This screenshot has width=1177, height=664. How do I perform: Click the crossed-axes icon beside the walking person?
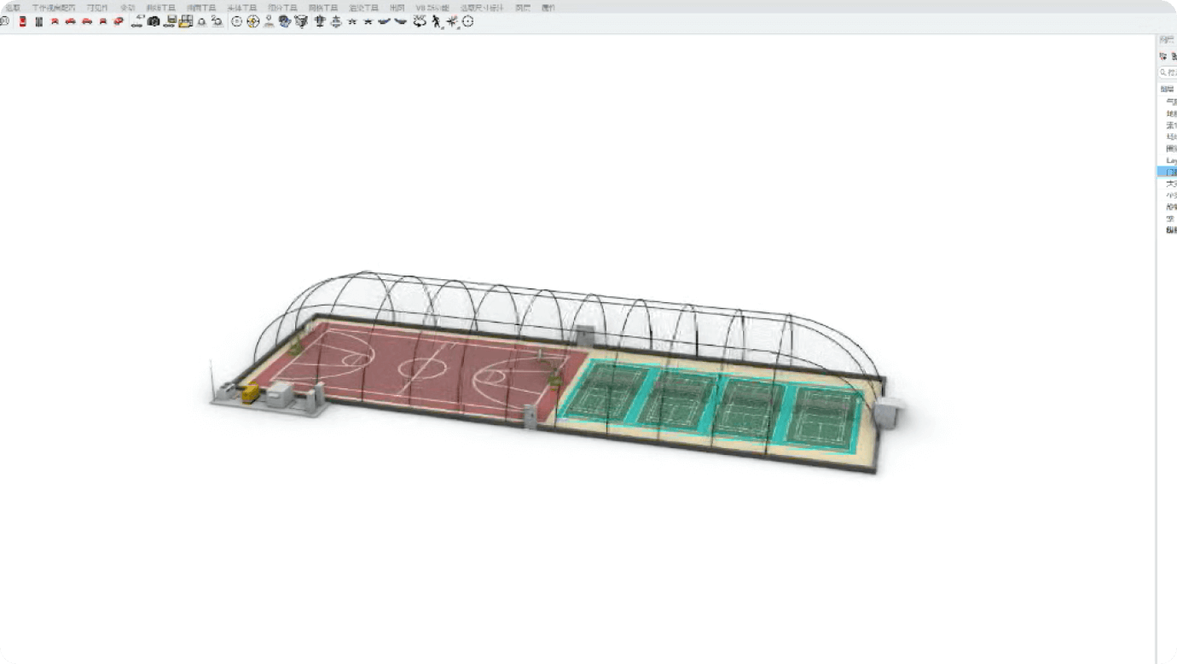coord(451,21)
